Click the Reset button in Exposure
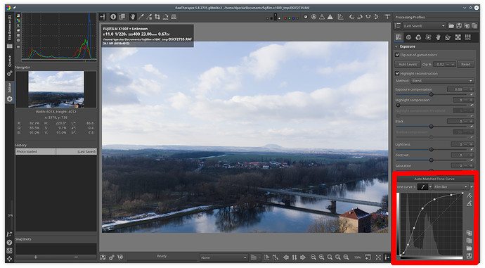Image resolution: width=485 pixels, height=268 pixels. [x=465, y=65]
